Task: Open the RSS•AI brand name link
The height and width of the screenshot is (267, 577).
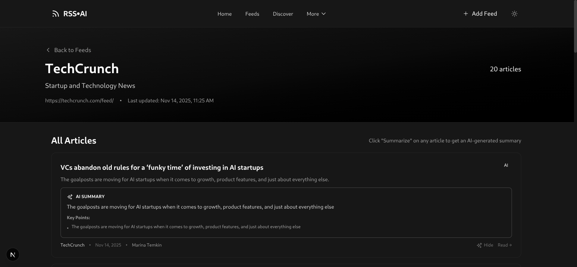Action: [75, 14]
